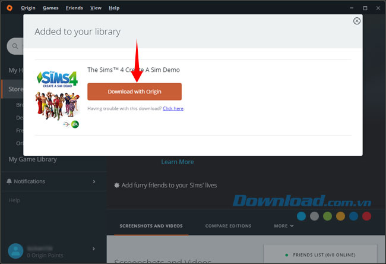Click the Added to your library heading
Screen dimensions: 386x264
(78, 32)
